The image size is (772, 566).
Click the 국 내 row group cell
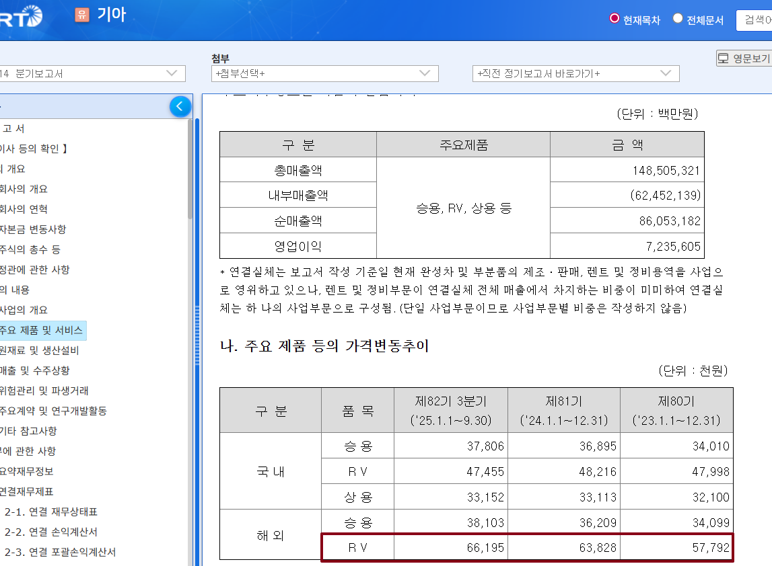(x=271, y=471)
